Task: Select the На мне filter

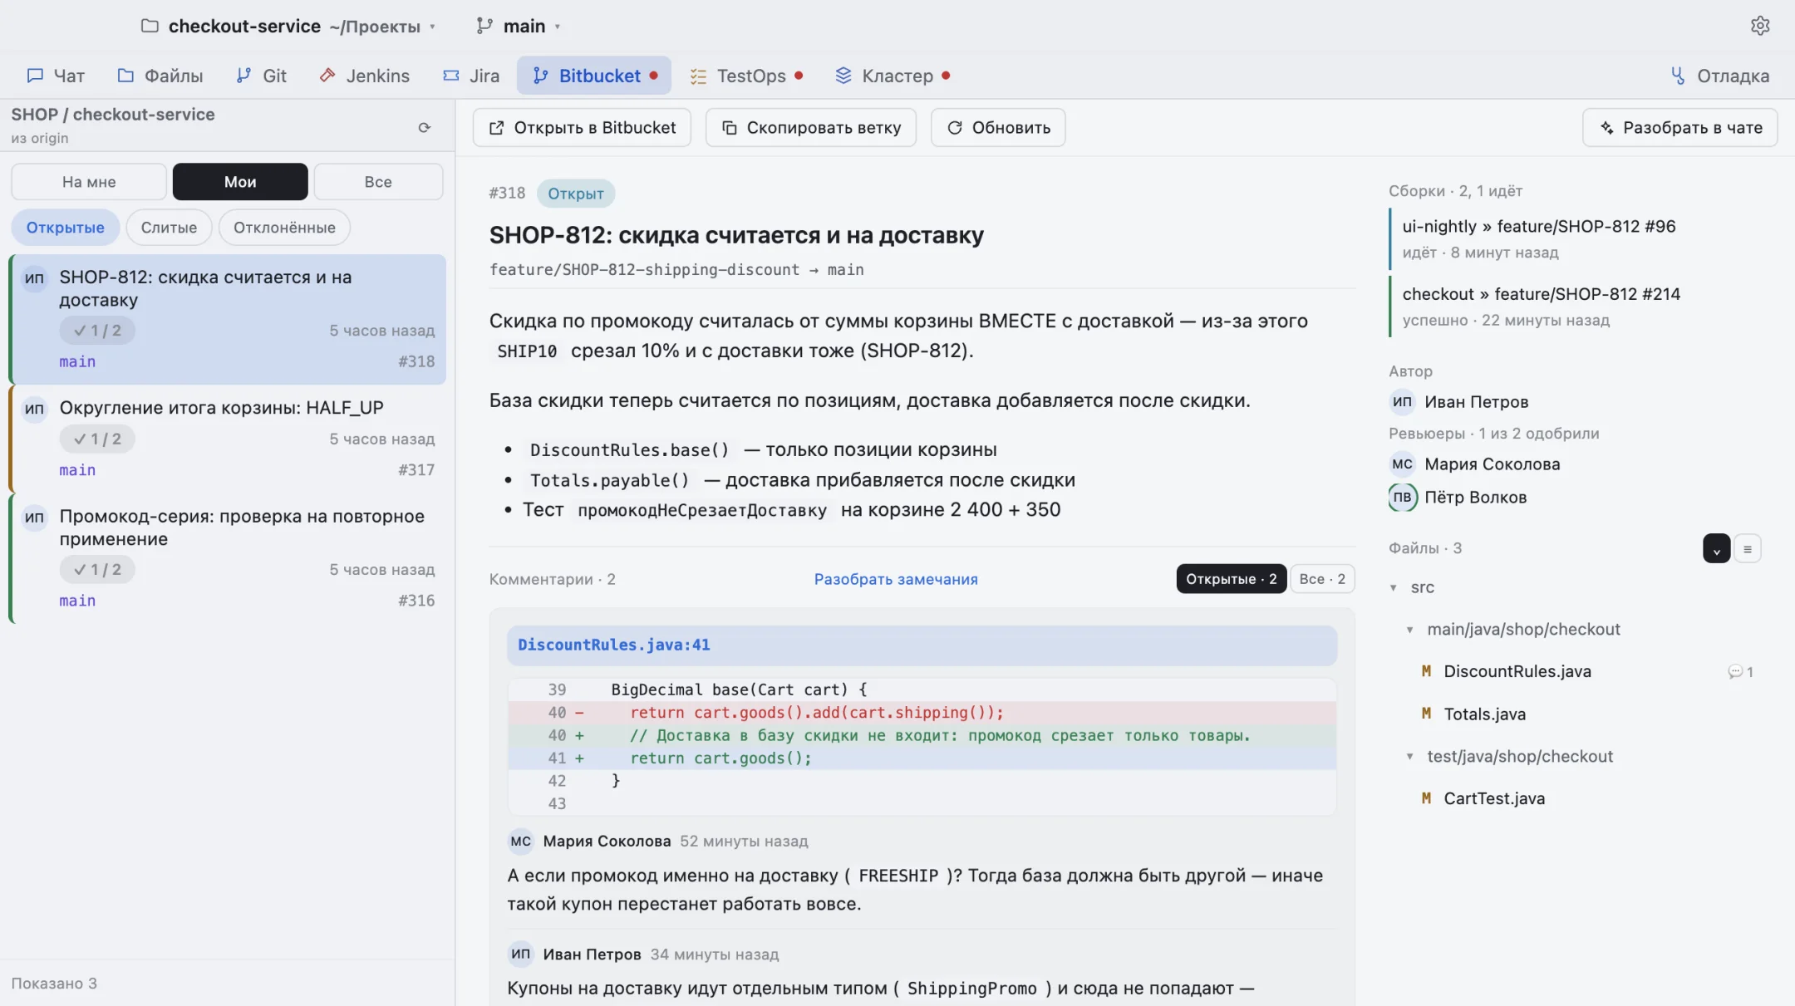Action: coord(89,182)
